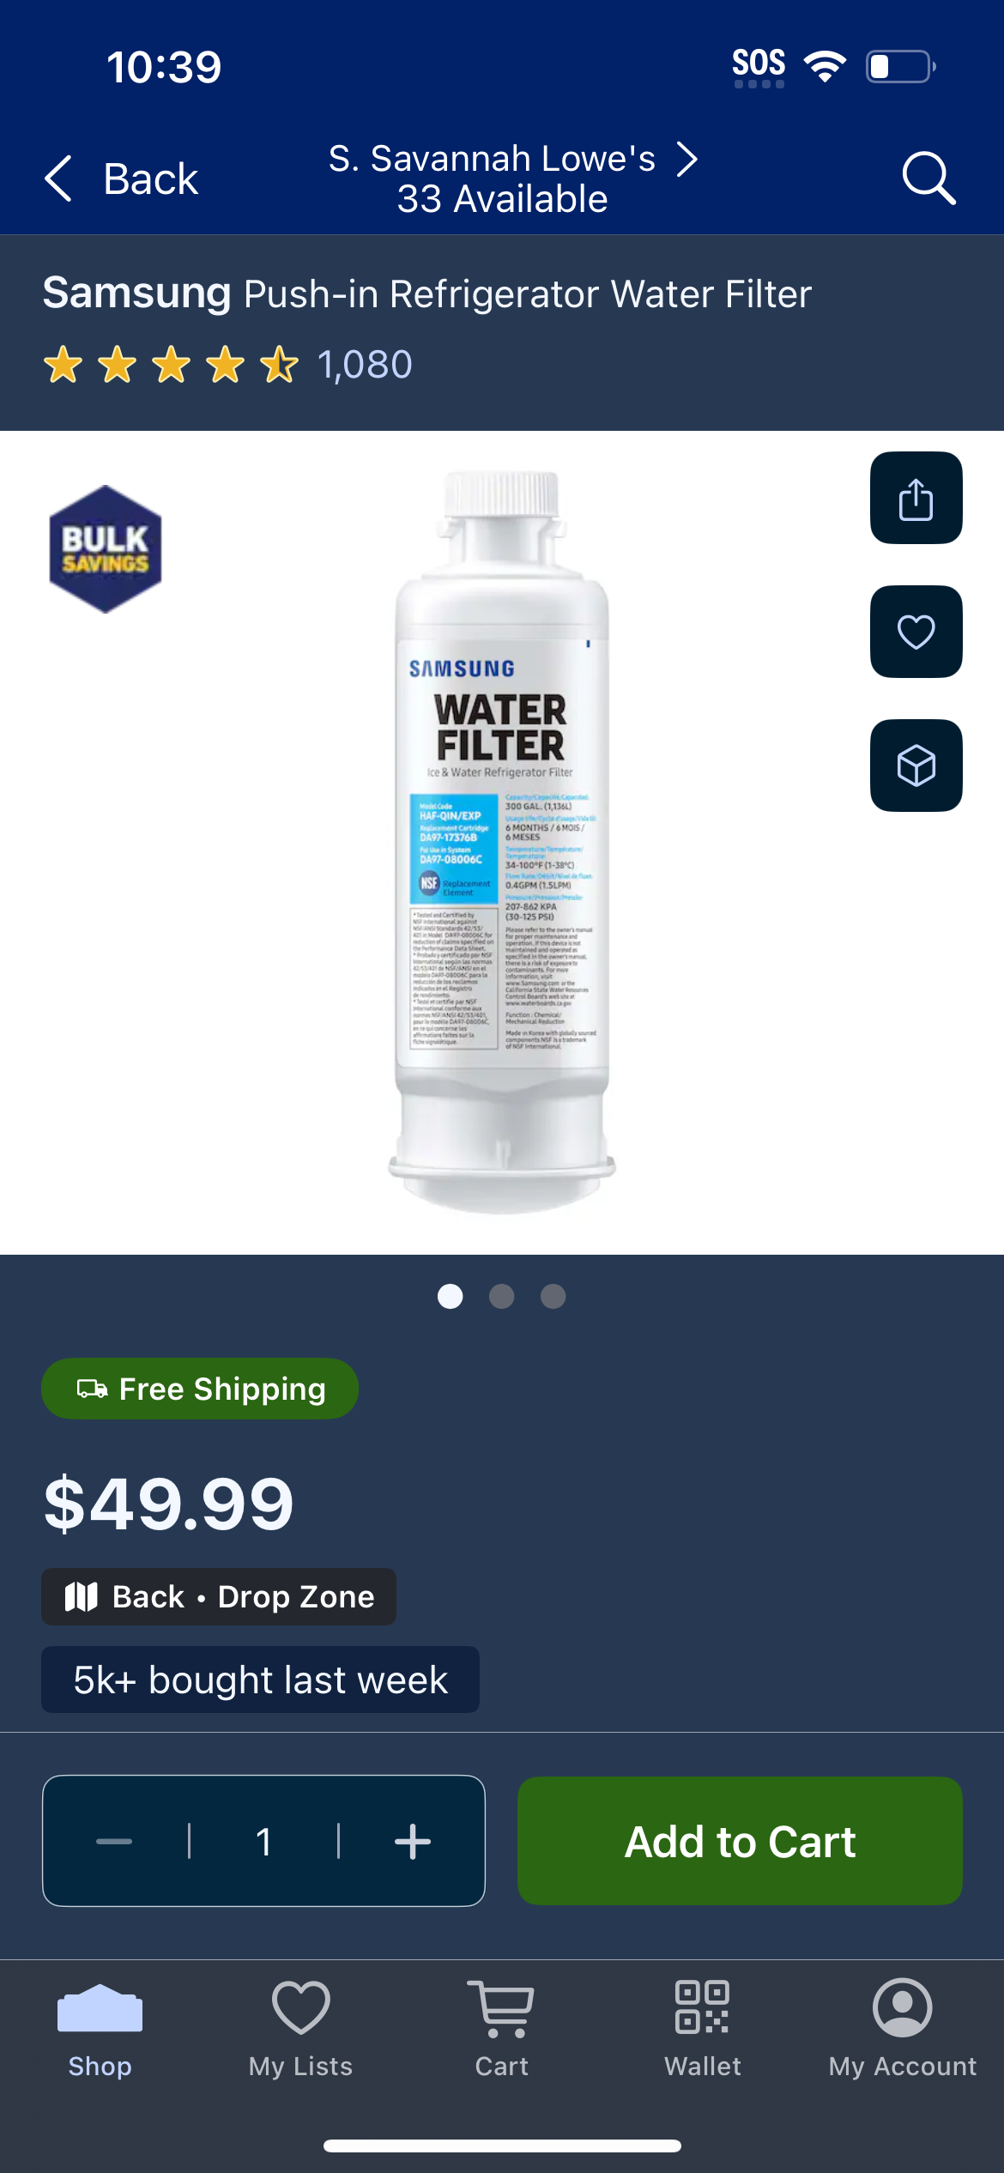Open 3D view cube icon

916,766
